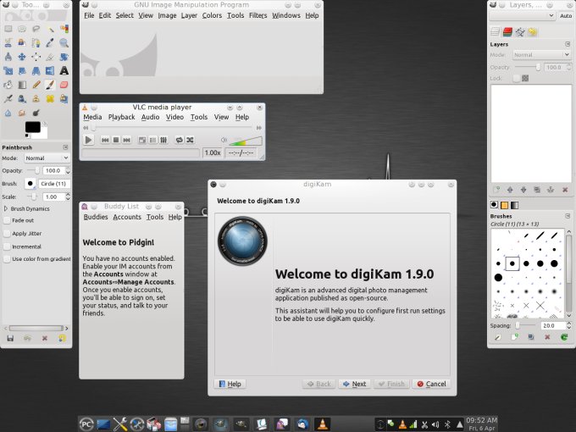The image size is (576, 432).
Task: Enable the Fade out checkbox
Action: [x=8, y=220]
